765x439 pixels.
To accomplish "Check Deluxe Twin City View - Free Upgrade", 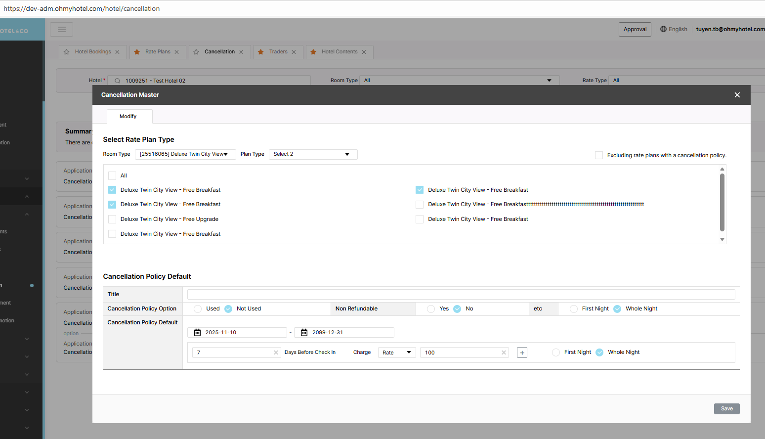I will [x=112, y=219].
